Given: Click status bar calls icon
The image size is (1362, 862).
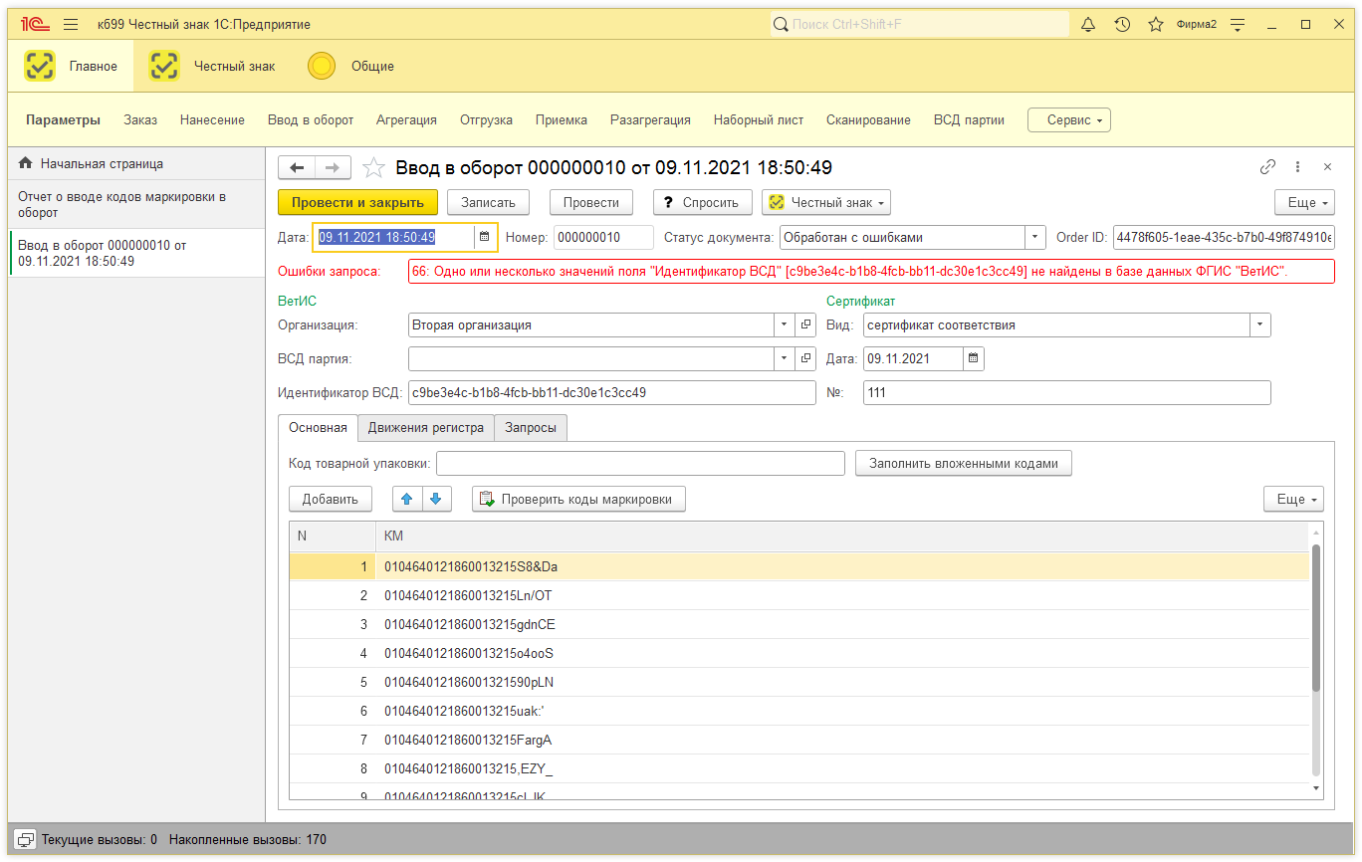Looking at the screenshot, I should [x=25, y=839].
